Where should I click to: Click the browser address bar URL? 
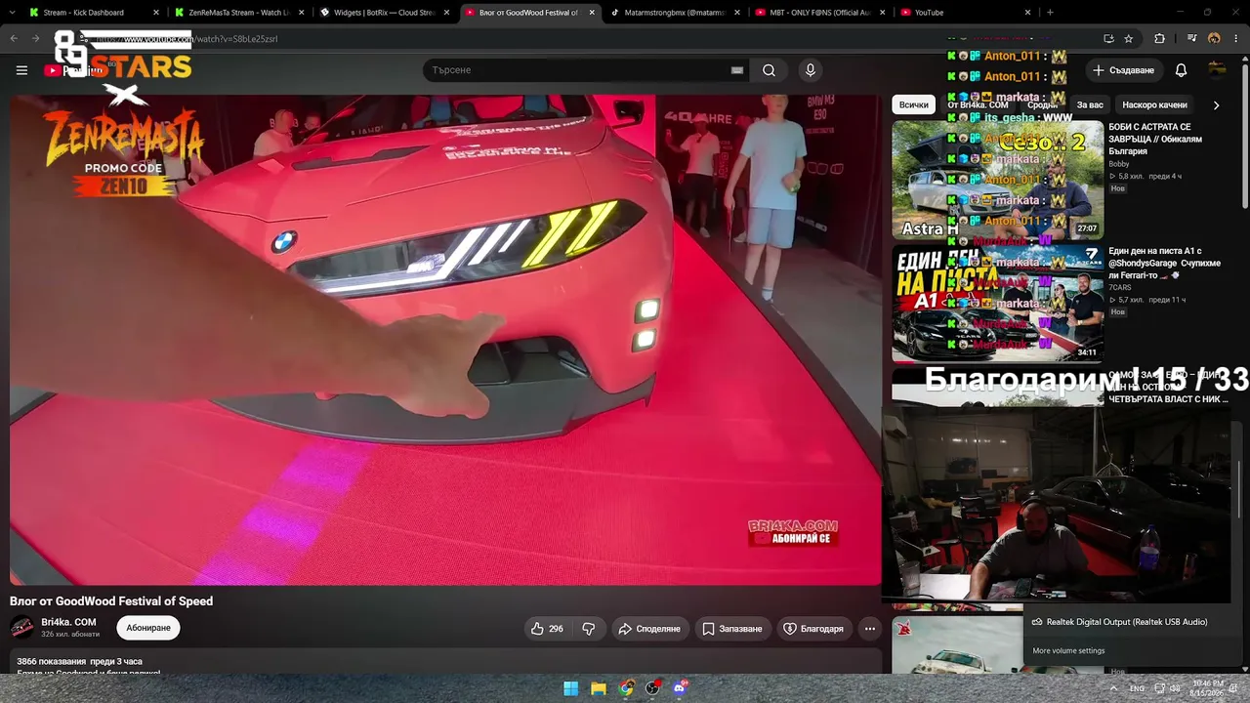pyautogui.click(x=186, y=39)
